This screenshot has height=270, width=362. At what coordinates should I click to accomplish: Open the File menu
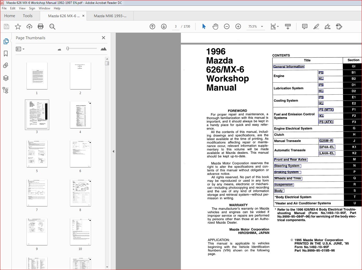[x=4, y=8]
